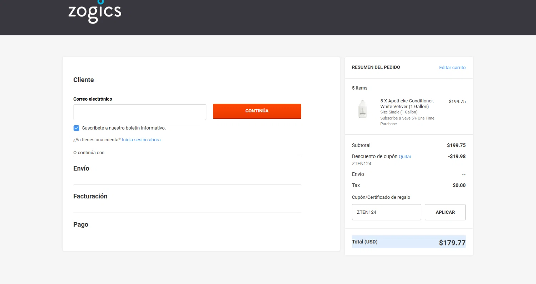
Task: Remove coupon via the Quitar link
Action: 405,157
